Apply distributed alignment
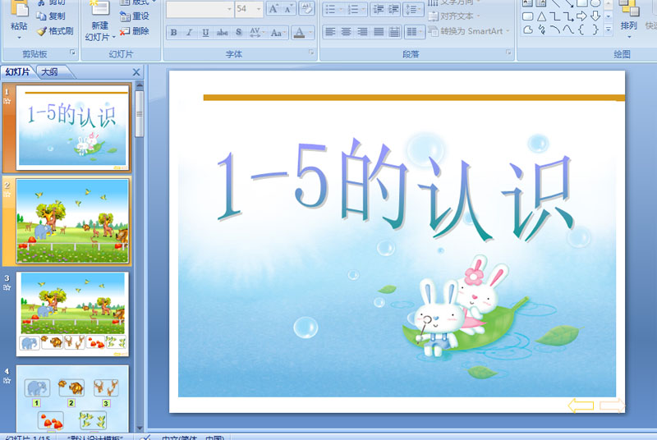 coord(394,32)
